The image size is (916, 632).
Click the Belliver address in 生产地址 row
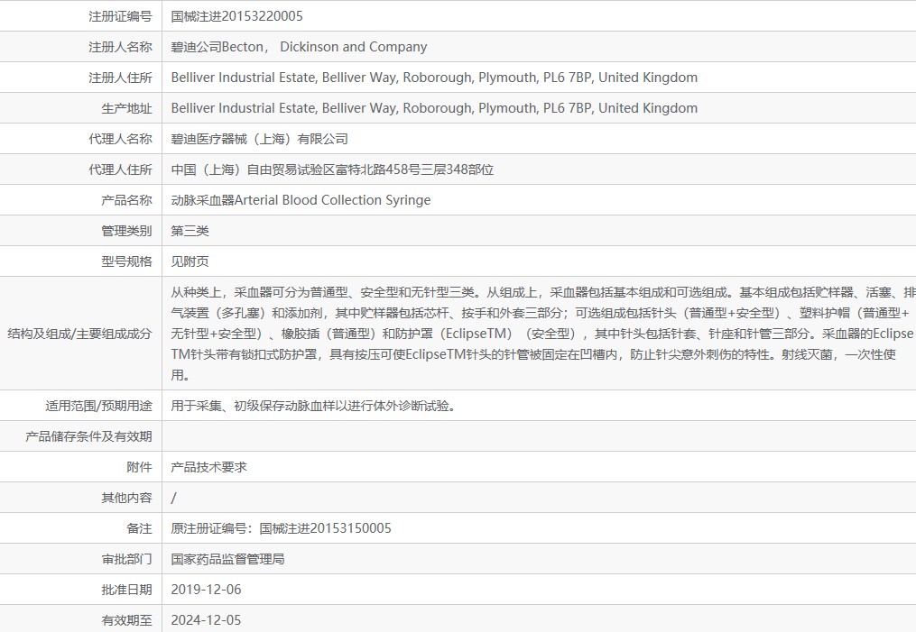point(434,108)
